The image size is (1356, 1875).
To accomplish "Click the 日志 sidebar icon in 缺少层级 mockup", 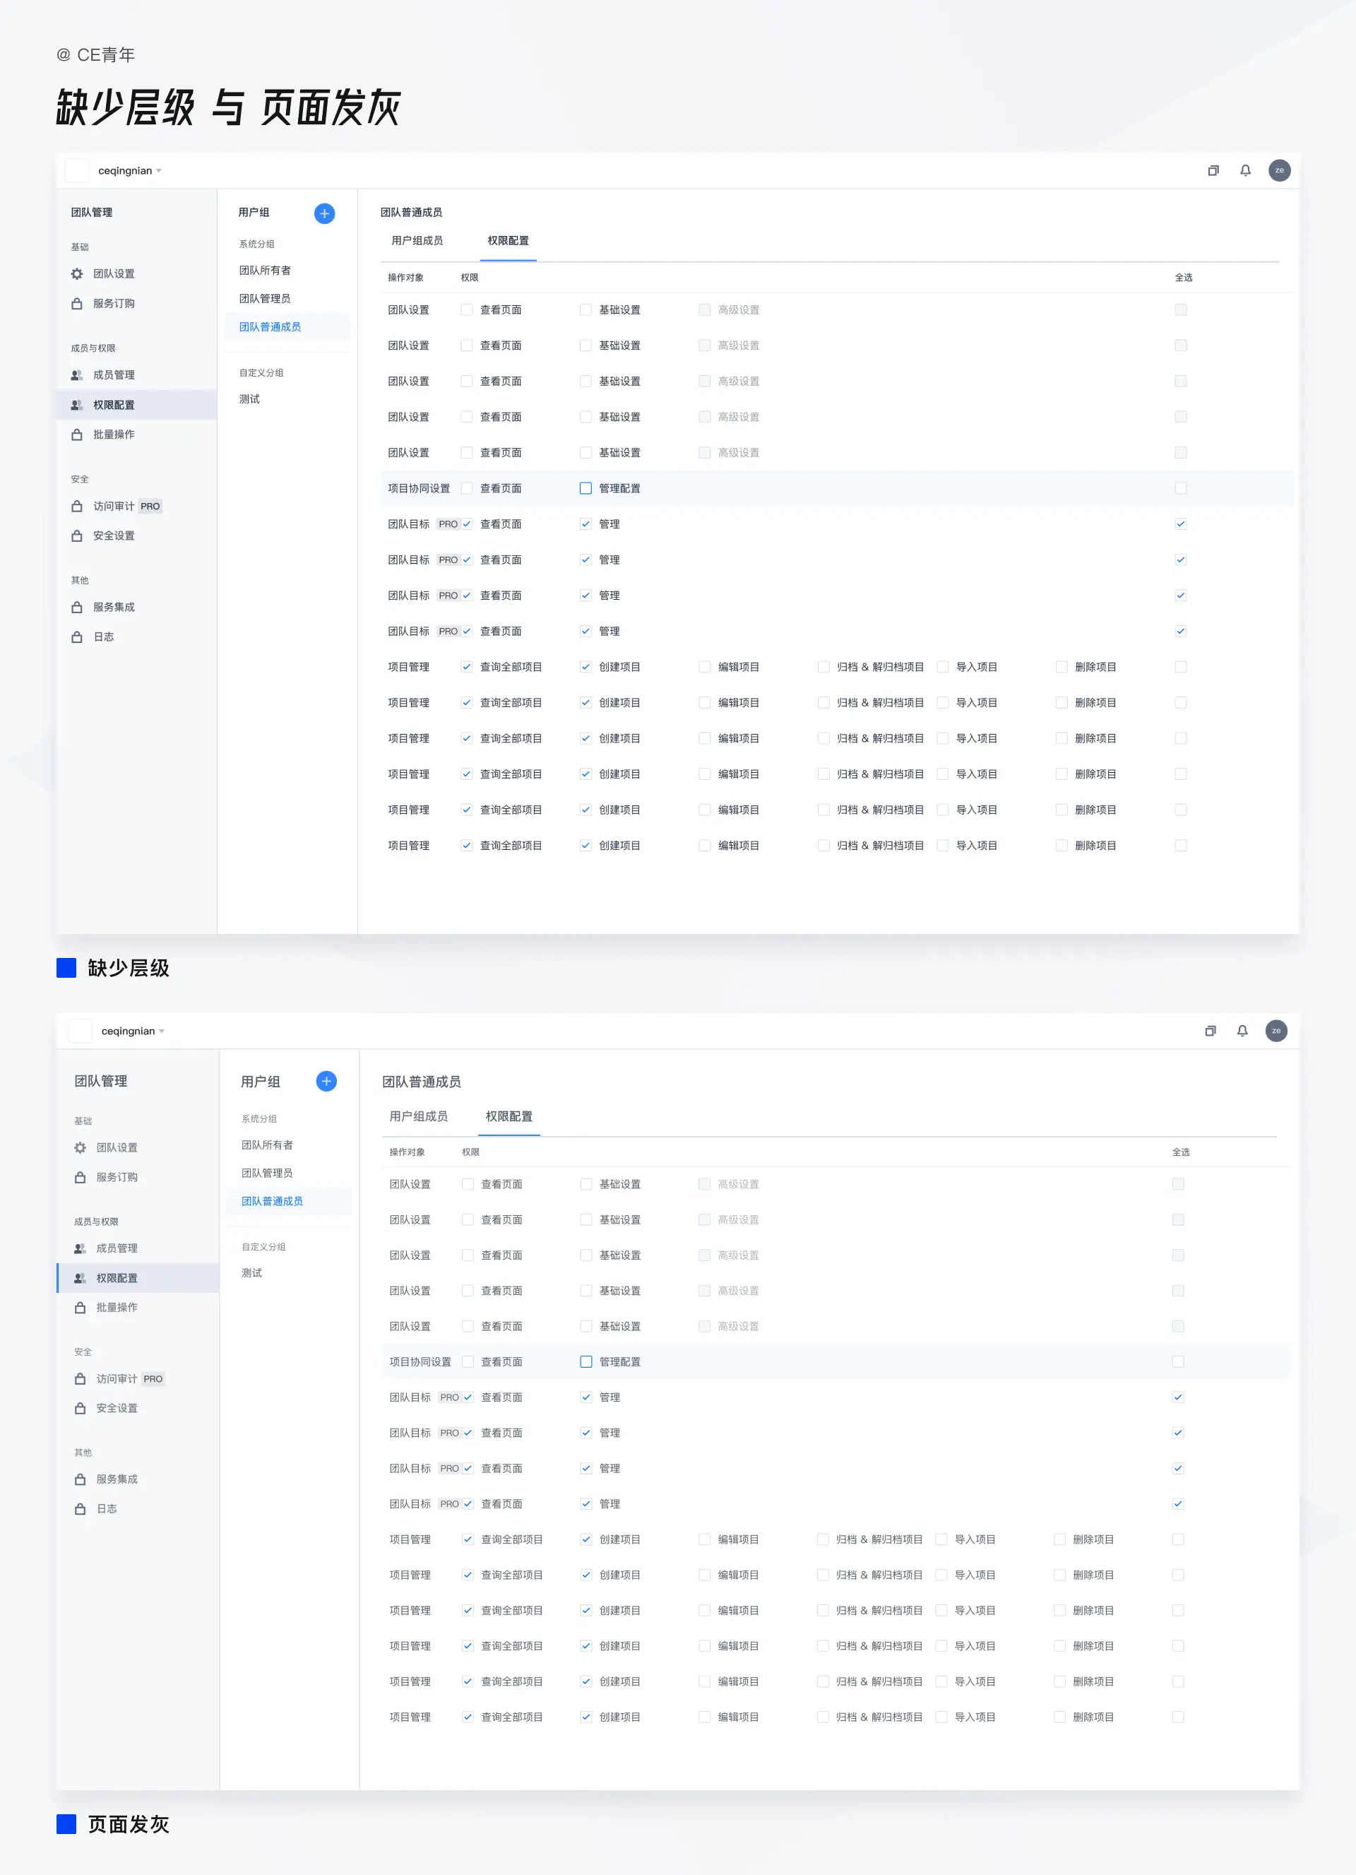I will tap(77, 637).
